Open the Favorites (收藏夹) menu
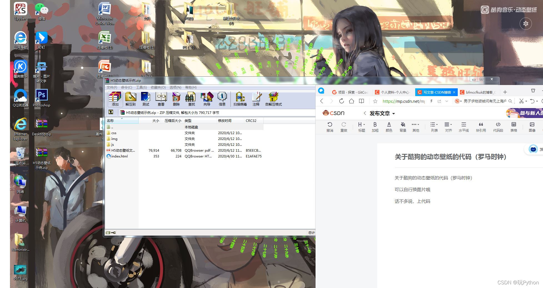 click(x=158, y=87)
